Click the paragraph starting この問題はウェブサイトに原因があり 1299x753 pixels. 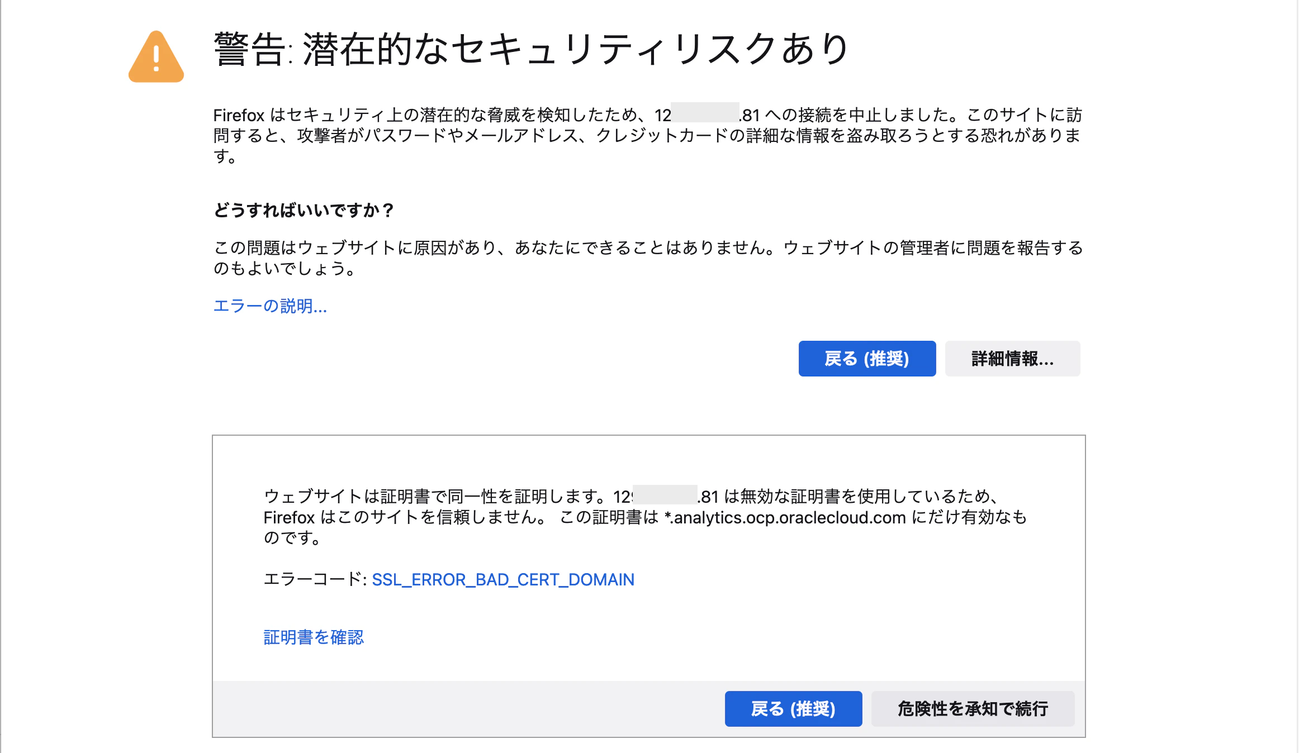[648, 258]
